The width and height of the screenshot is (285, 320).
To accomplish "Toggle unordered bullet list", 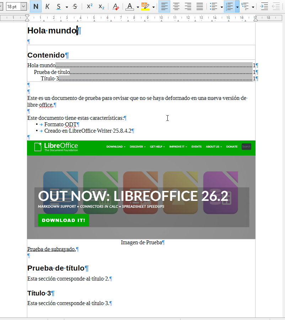I will click(214, 6).
